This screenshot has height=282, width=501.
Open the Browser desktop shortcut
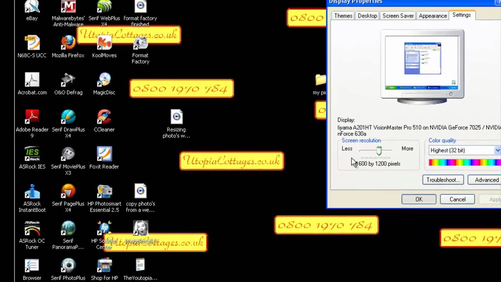click(32, 269)
